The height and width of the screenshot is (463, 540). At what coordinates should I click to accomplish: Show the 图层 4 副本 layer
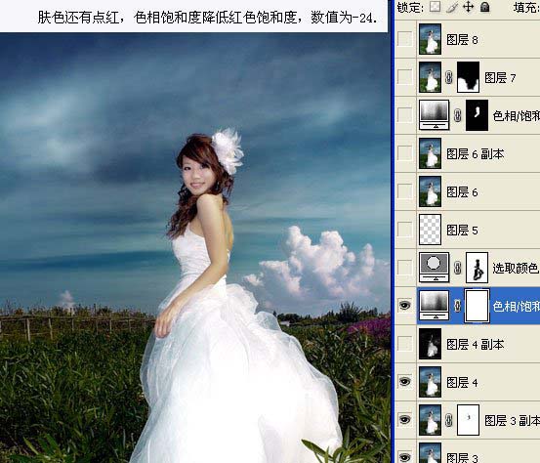point(405,344)
